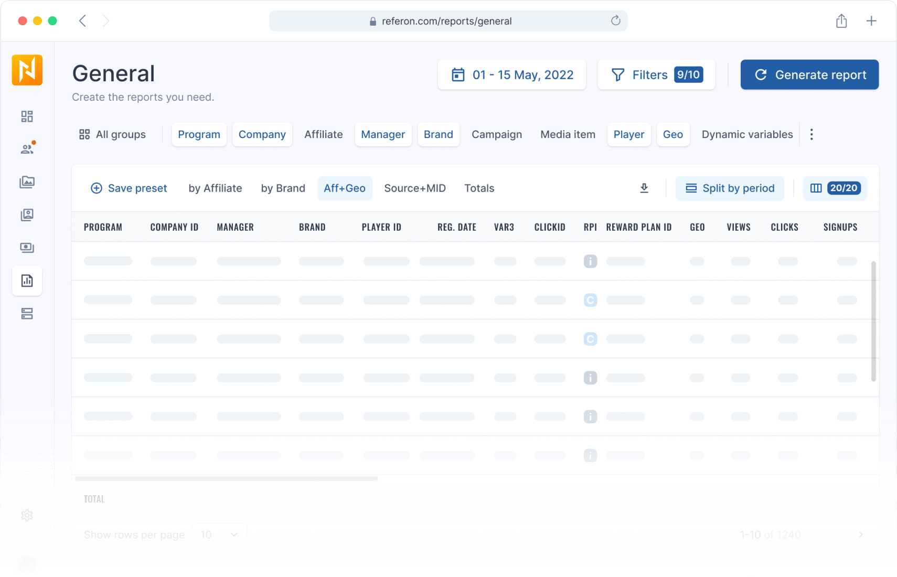This screenshot has width=897, height=577.
Task: Click the Generate report button
Action: pos(809,75)
